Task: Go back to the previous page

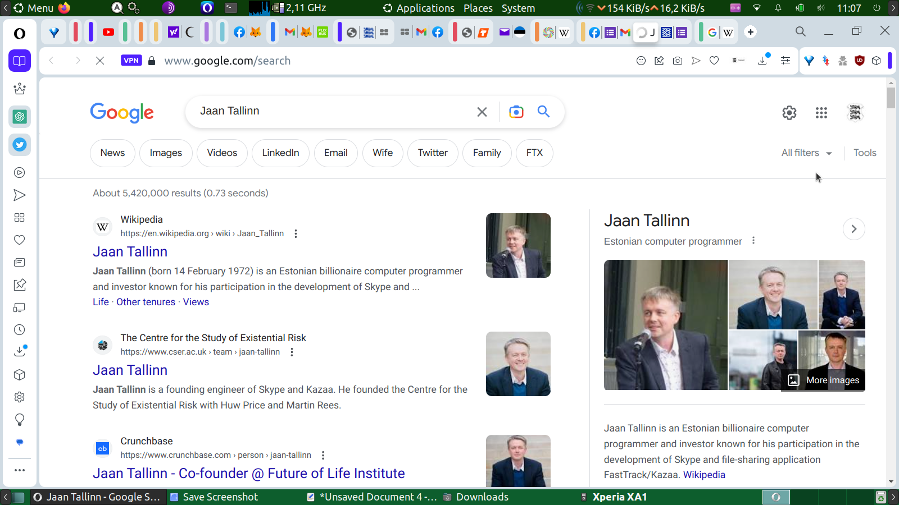Action: 52,61
